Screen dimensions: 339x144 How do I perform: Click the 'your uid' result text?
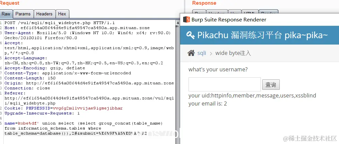coord(252,95)
